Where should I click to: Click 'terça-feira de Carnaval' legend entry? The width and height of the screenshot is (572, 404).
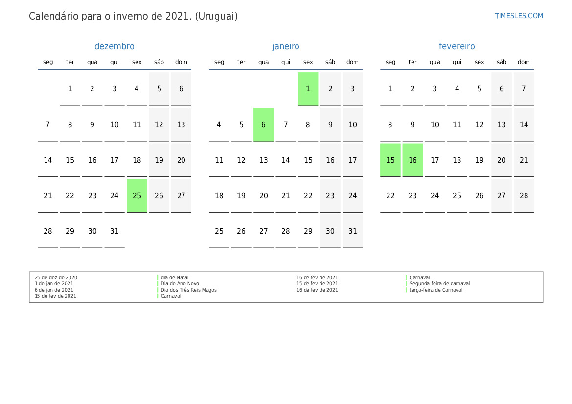click(x=436, y=290)
